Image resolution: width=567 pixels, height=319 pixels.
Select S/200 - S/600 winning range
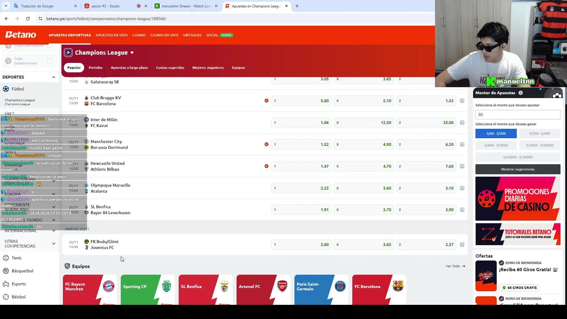[x=540, y=133]
